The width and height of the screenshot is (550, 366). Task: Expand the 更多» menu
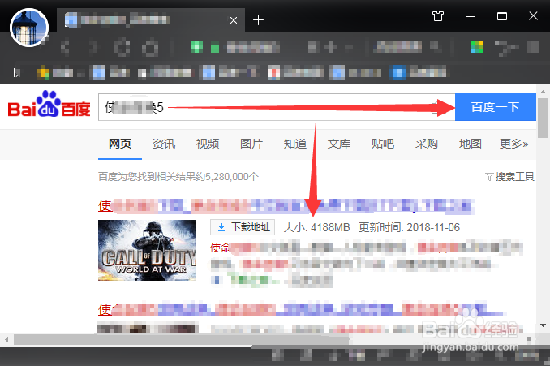pyautogui.click(x=513, y=144)
